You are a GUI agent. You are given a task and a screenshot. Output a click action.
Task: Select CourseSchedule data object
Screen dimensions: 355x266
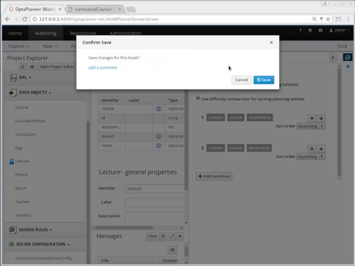(x=31, y=121)
